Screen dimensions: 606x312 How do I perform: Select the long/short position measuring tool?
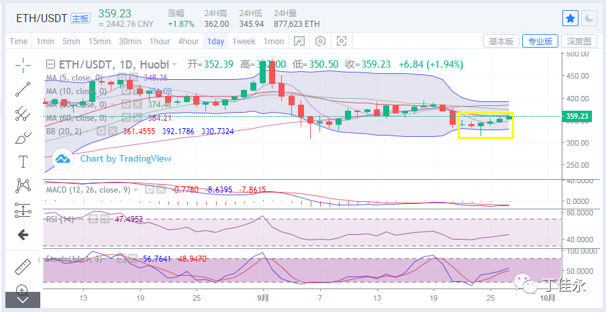(x=23, y=210)
